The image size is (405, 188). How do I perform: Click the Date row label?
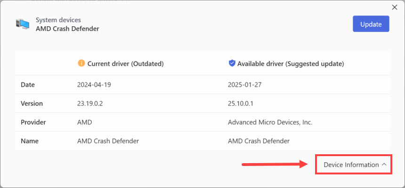28,85
